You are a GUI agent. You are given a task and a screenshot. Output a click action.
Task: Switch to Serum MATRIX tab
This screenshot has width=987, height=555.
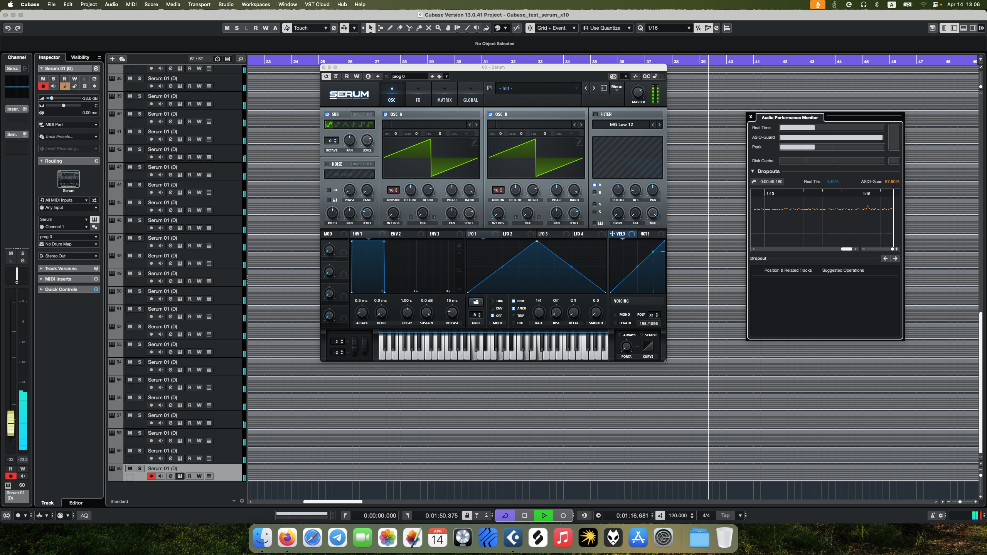coord(444,94)
